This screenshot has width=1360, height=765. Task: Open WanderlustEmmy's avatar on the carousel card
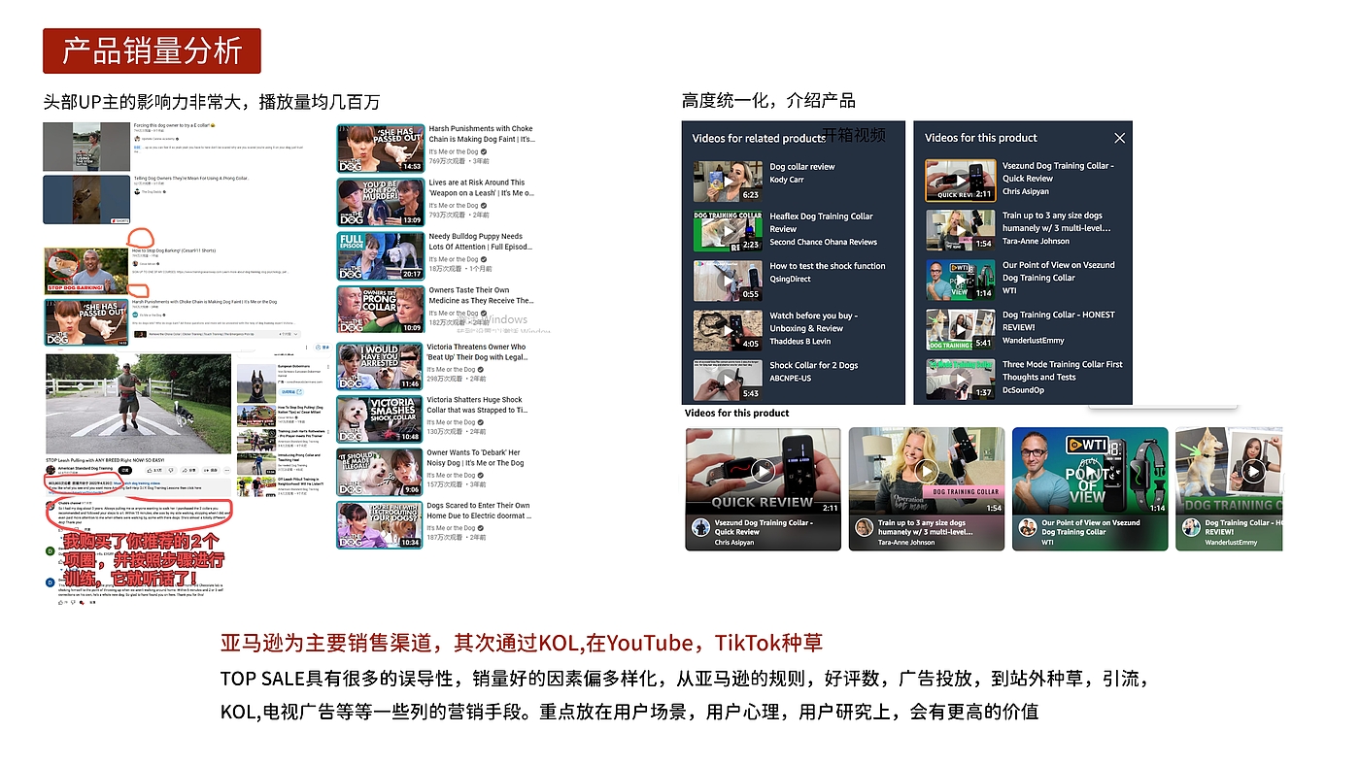(1190, 527)
